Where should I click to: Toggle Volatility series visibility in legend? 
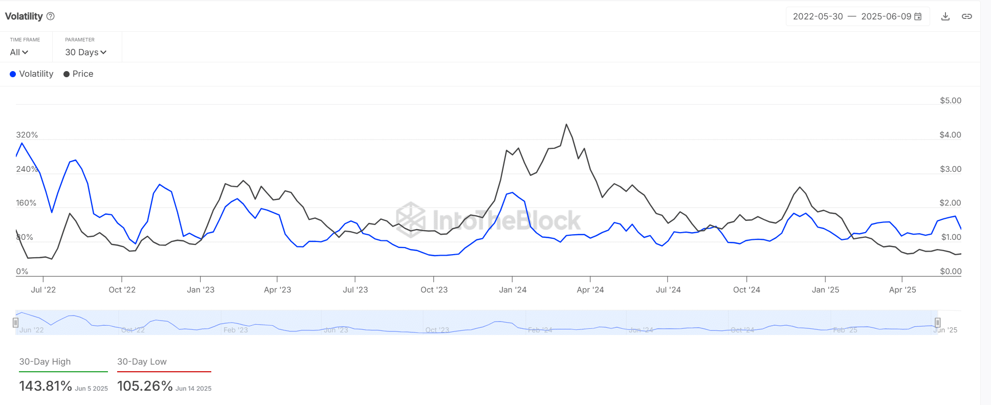[x=36, y=74]
